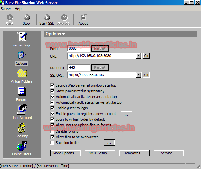
Task: Open Online users in the sidebar
Action: 22,148
